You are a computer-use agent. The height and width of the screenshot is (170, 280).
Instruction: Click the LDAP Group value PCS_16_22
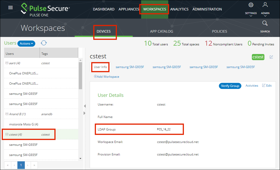click(x=164, y=129)
